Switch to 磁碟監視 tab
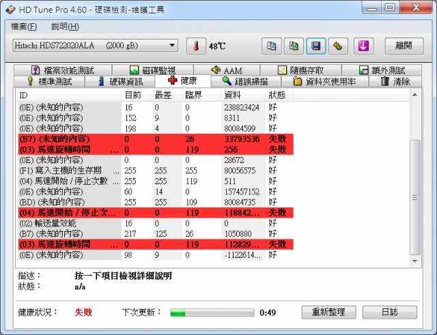Viewport: 437px width, 335px height. (x=152, y=70)
